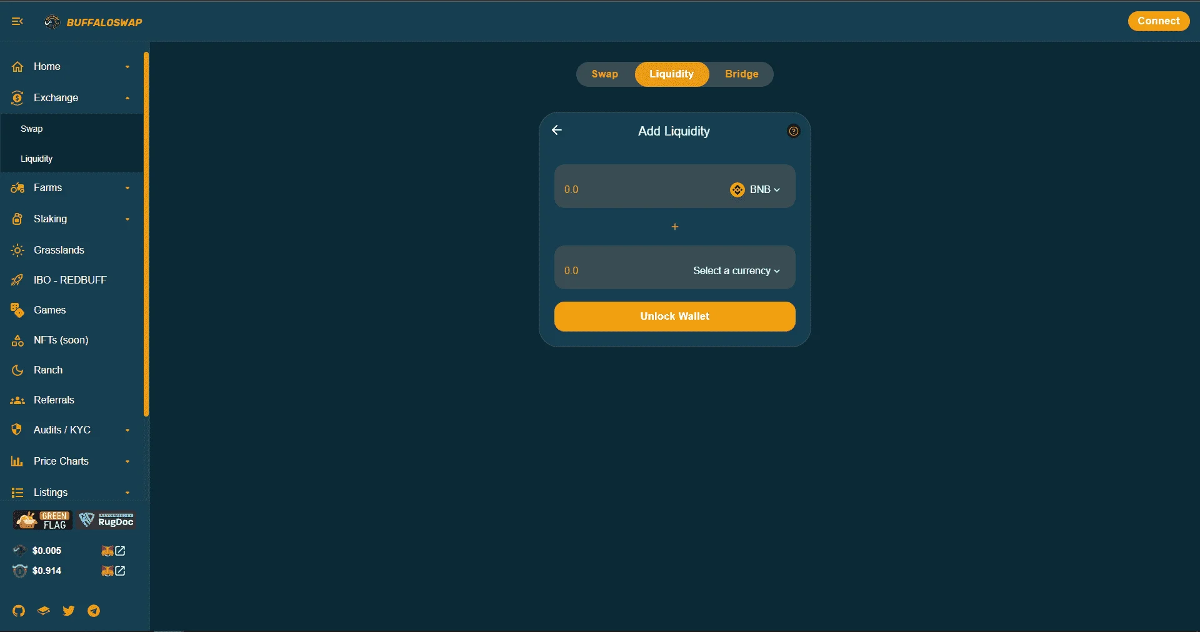Click the Exchange coin icon

coord(17,97)
